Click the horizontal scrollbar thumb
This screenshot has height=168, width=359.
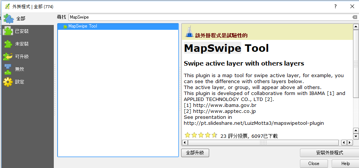263,143
